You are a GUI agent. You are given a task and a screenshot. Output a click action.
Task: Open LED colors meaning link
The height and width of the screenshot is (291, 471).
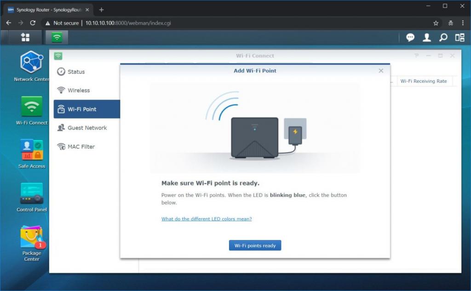coord(207,219)
